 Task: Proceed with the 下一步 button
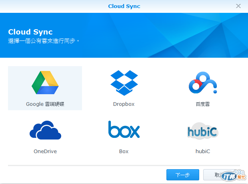pos(183,175)
